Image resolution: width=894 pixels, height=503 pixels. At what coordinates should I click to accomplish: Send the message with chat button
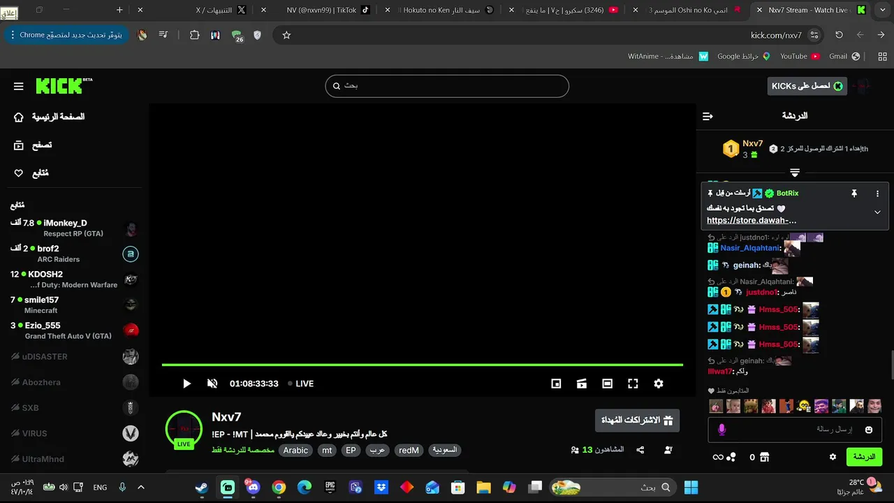(864, 457)
